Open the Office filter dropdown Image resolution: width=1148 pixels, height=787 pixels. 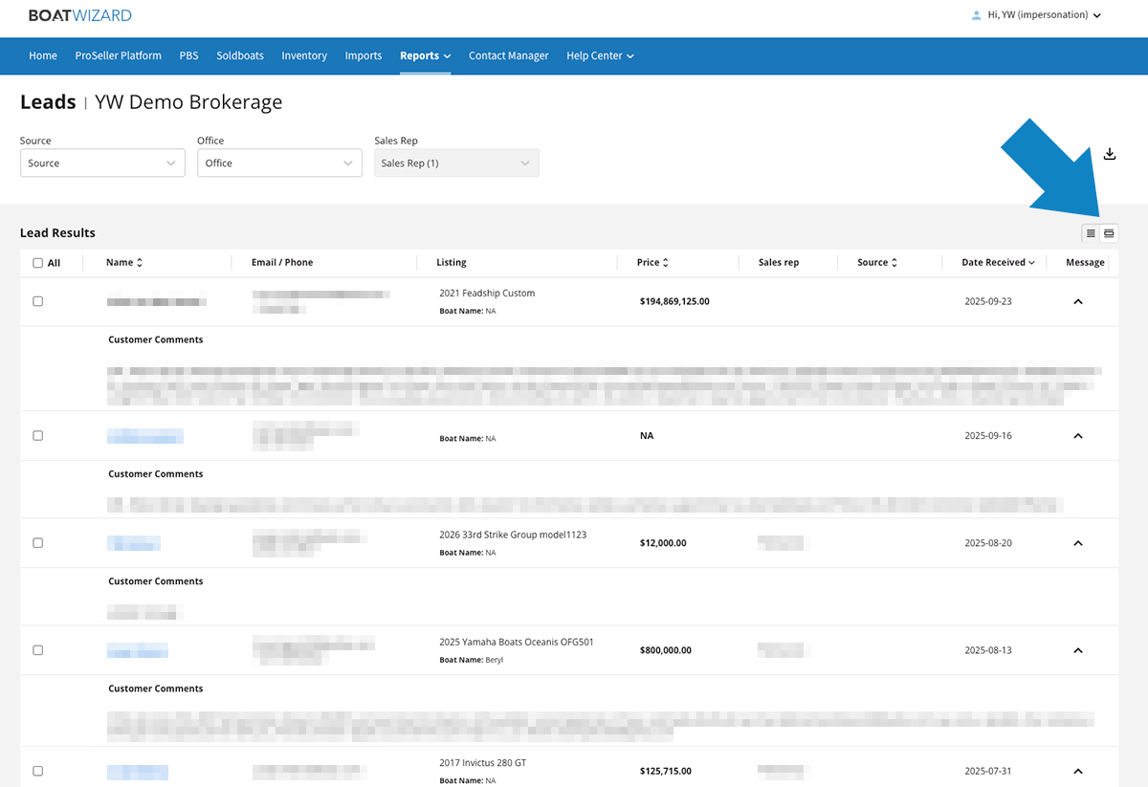(x=279, y=164)
